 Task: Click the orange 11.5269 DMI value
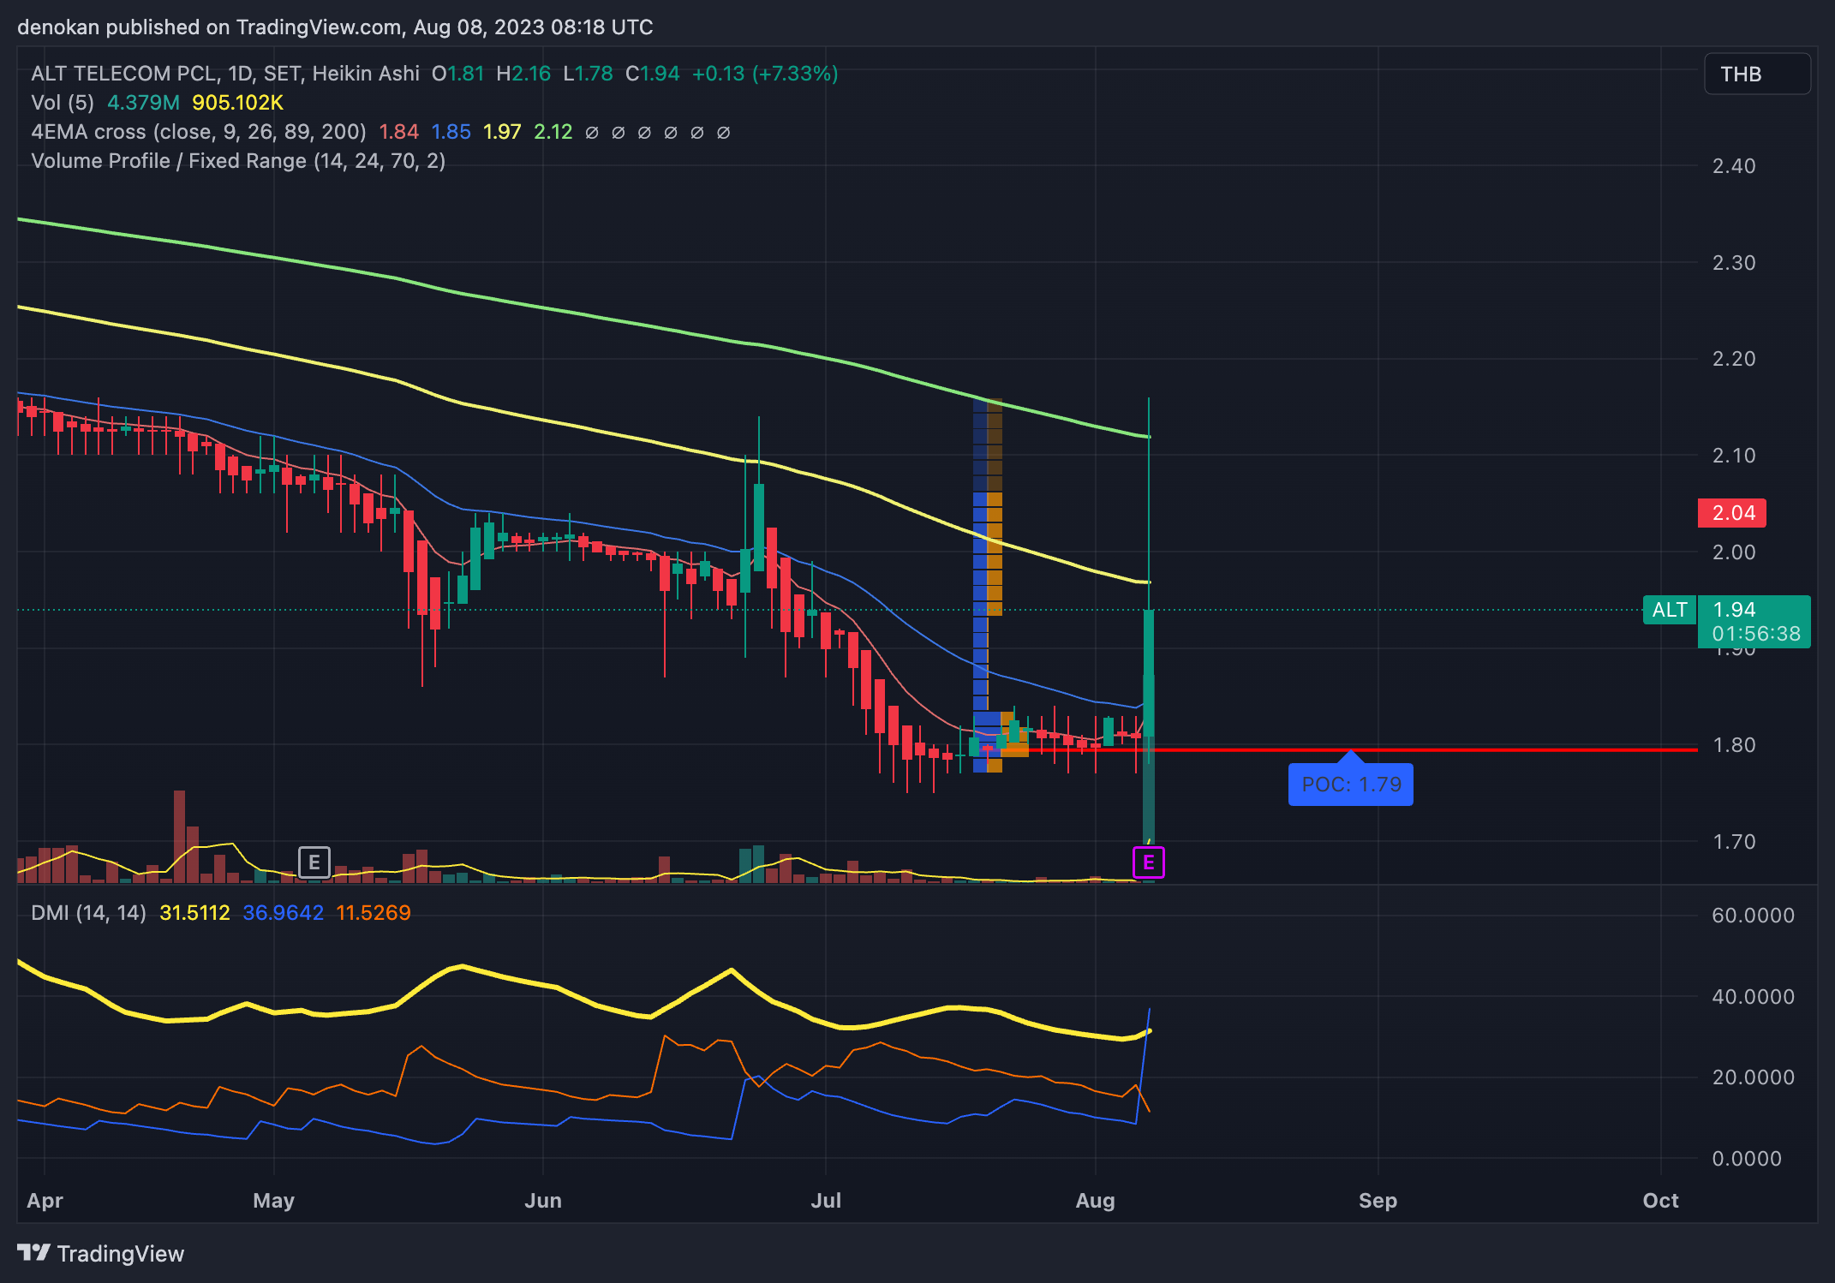[374, 913]
